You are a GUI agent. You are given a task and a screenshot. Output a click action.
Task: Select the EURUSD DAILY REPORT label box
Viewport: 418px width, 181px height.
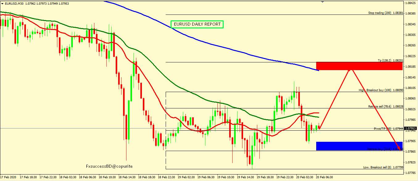pyautogui.click(x=197, y=24)
